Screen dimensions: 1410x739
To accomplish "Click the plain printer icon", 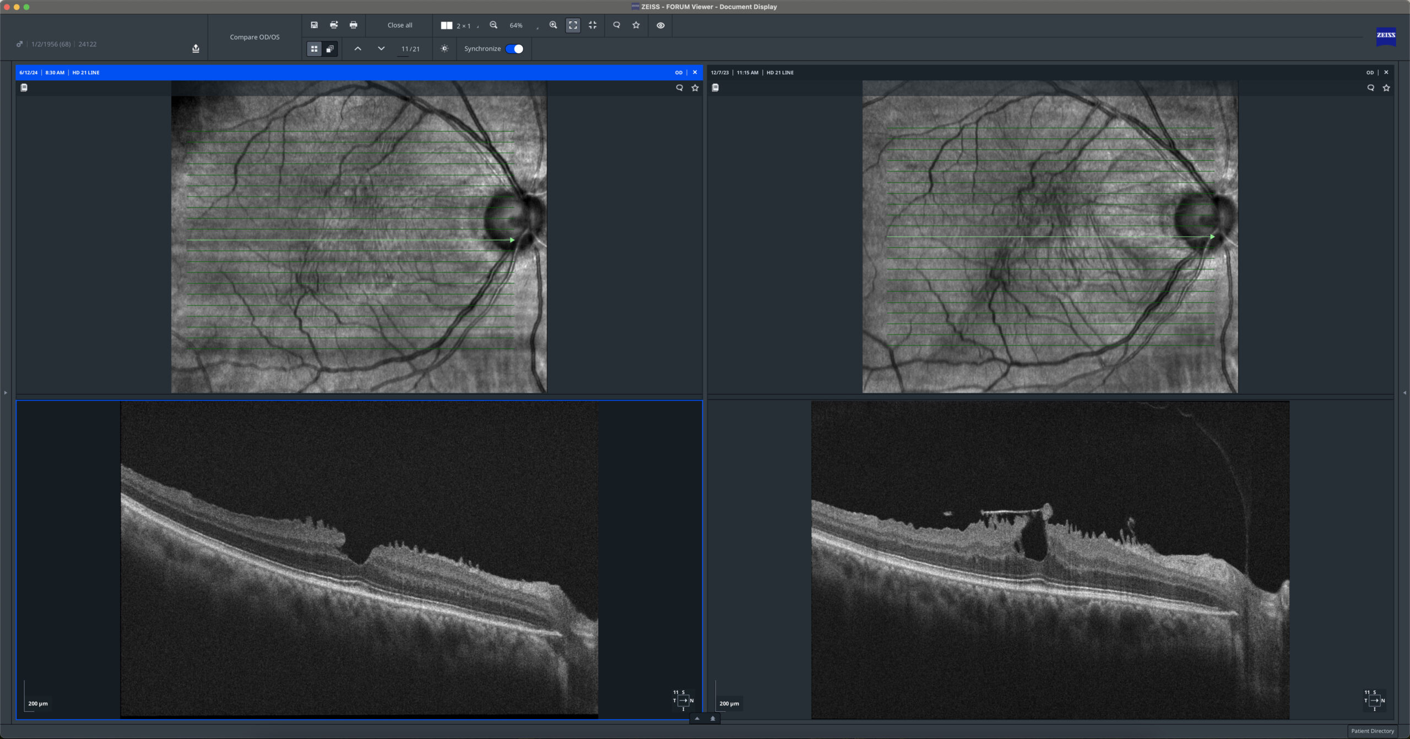I will 354,25.
